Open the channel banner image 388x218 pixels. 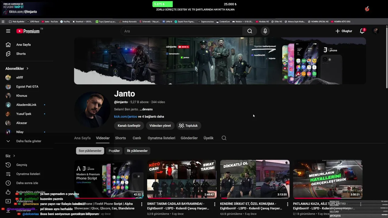tap(220, 61)
